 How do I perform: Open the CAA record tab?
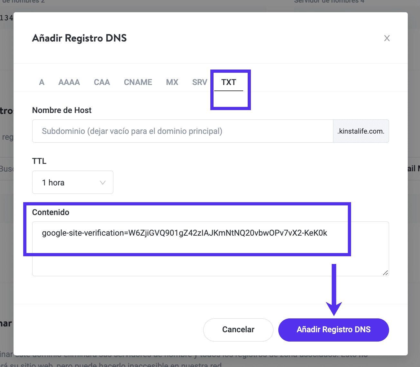(x=102, y=82)
